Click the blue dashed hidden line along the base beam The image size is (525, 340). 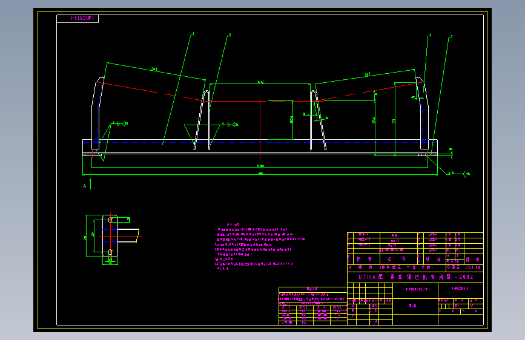(x=260, y=142)
